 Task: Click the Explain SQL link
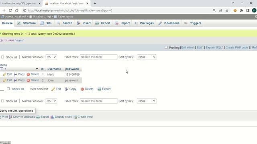[x=214, y=48]
